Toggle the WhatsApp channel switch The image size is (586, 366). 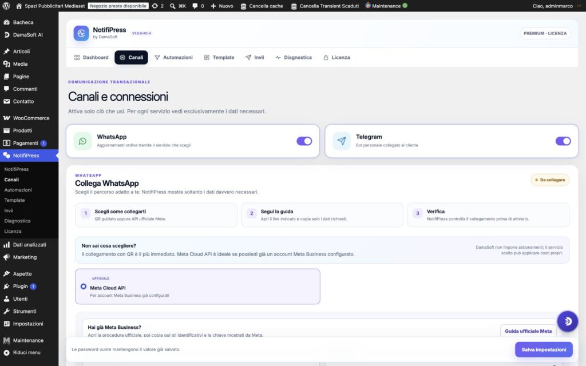point(304,141)
